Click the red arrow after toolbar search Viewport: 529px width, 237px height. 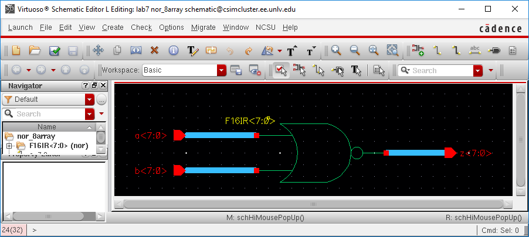[x=490, y=71]
